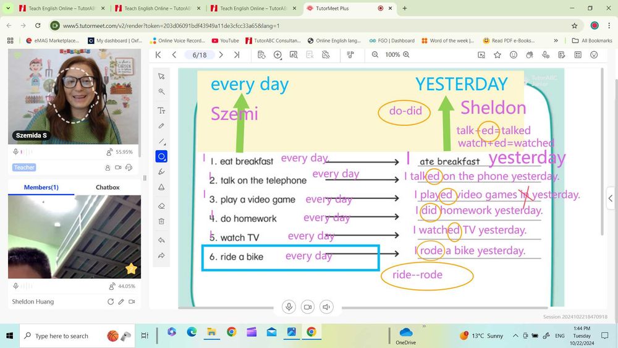This screenshot has width=618, height=348.
Task: Redo the whiteboard action
Action: [x=161, y=255]
